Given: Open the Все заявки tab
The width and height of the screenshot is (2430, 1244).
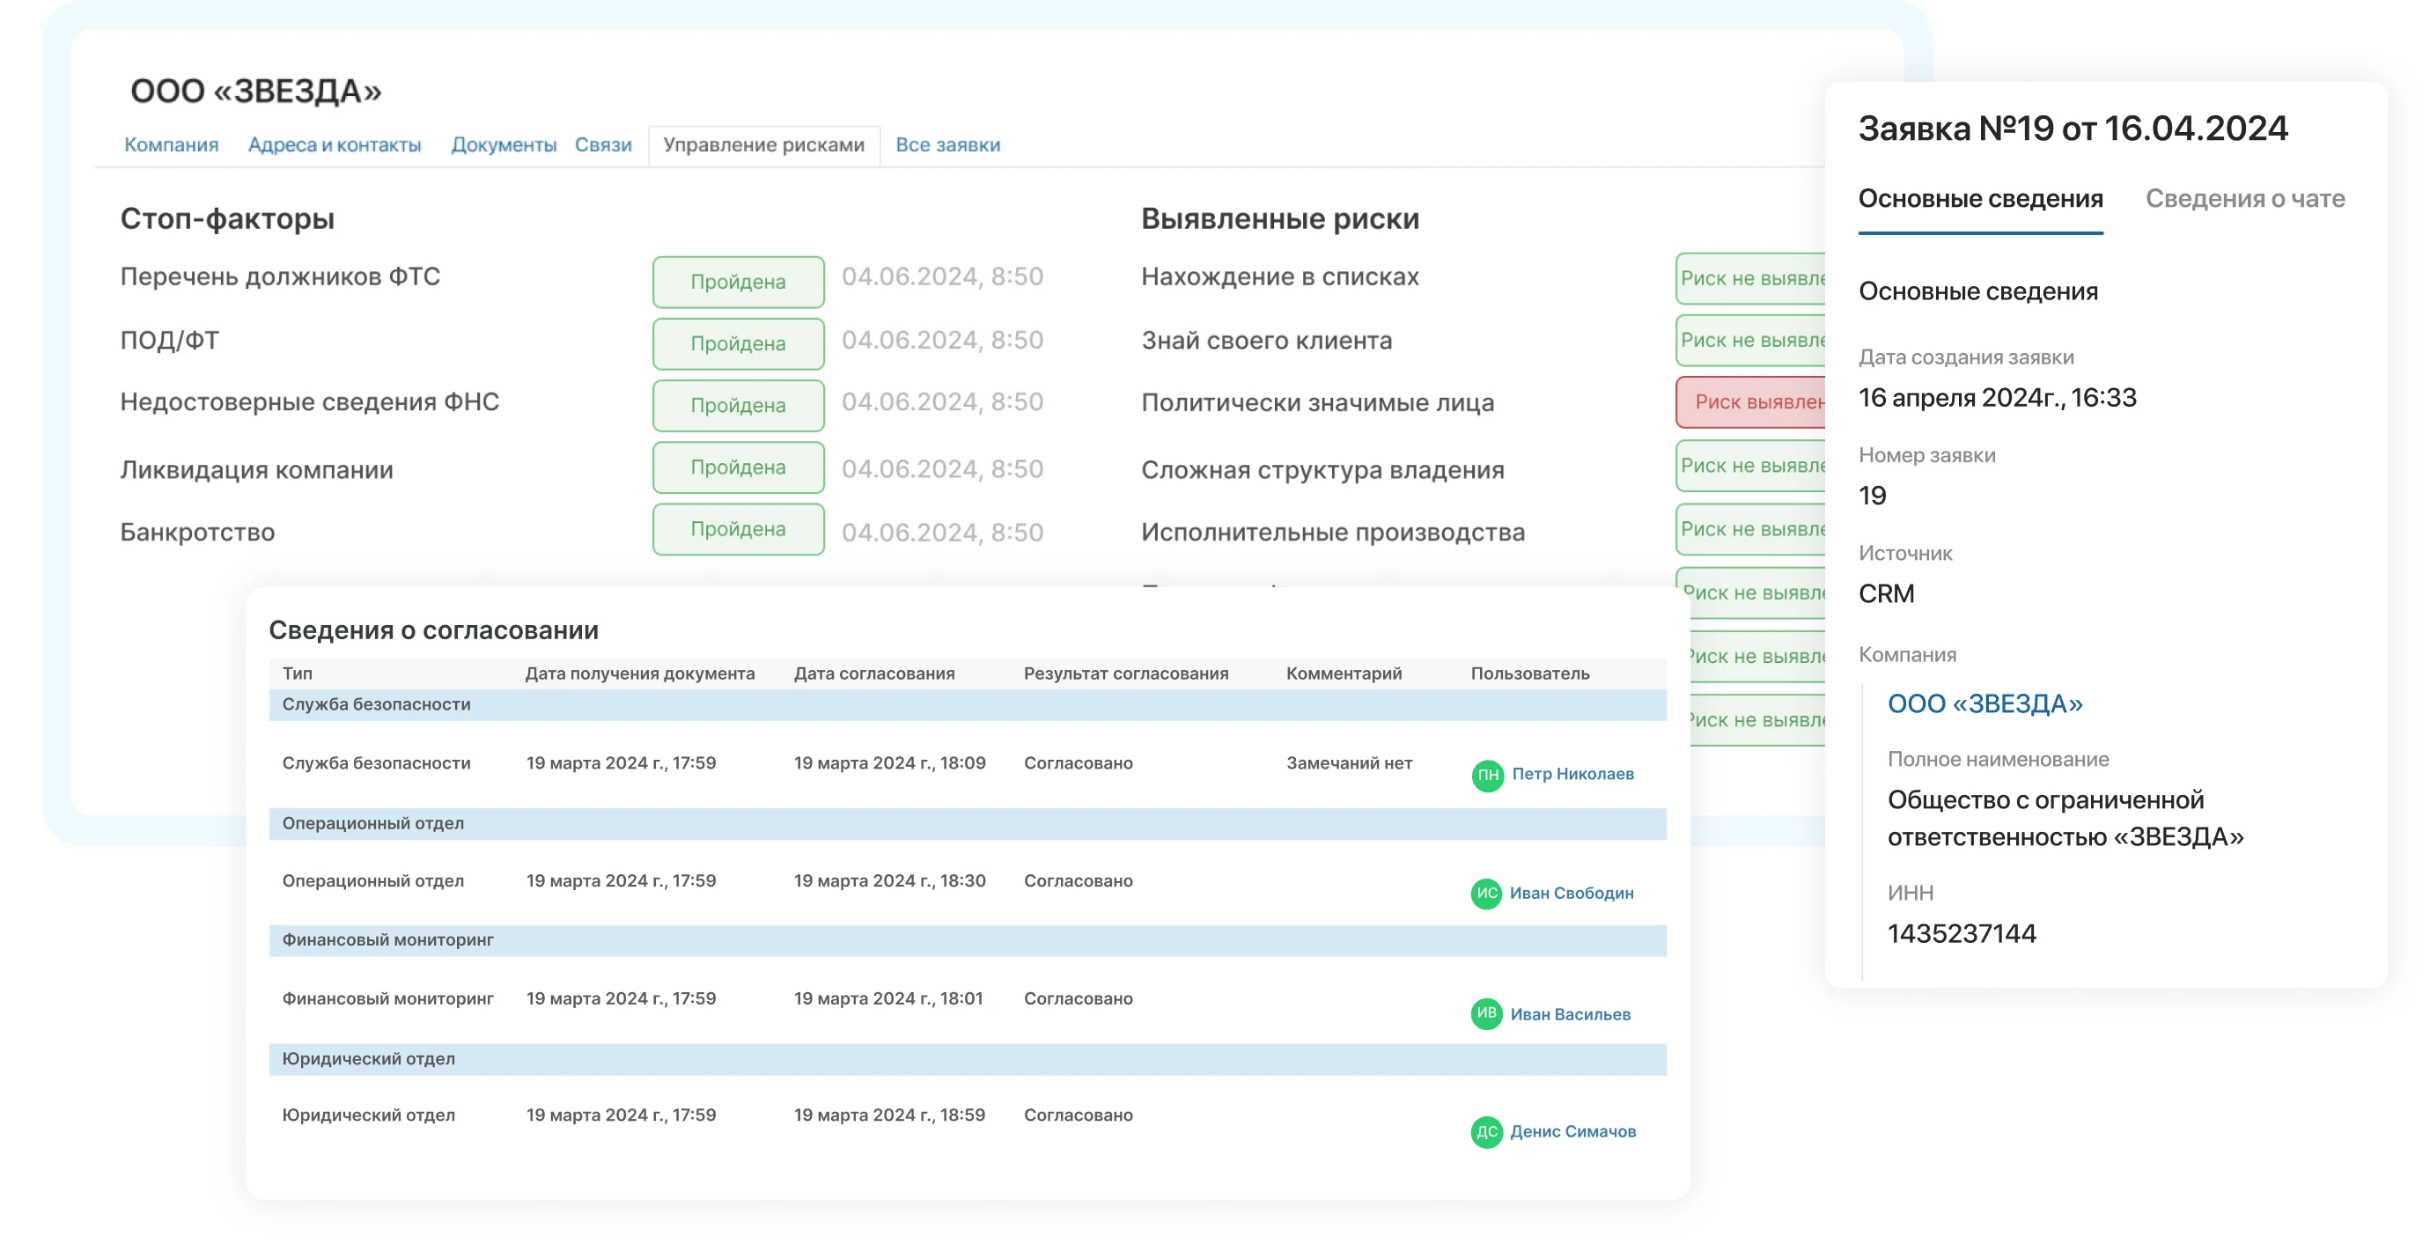Looking at the screenshot, I should [948, 144].
